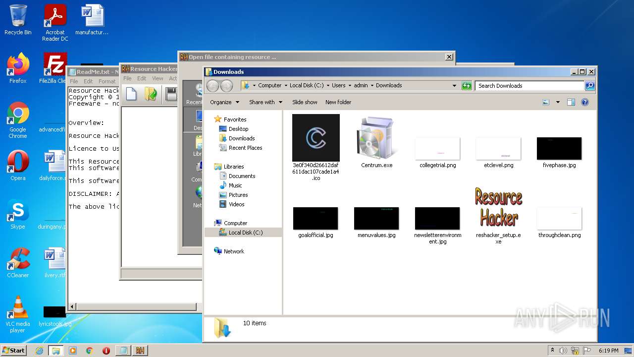Open the Recycle Bin desktop icon
634x357 pixels.
click(x=18, y=20)
